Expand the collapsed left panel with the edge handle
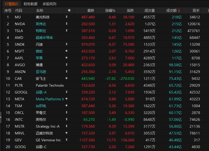Image resolution: width=209 pixels, height=151 pixels. [1, 117]
